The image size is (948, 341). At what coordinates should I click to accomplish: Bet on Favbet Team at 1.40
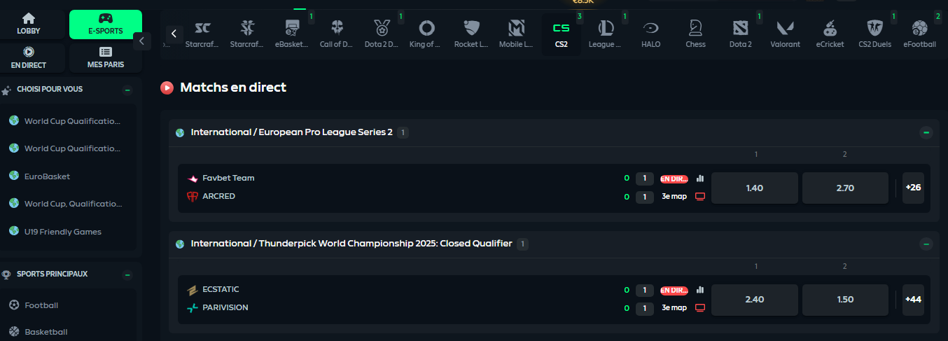(754, 188)
